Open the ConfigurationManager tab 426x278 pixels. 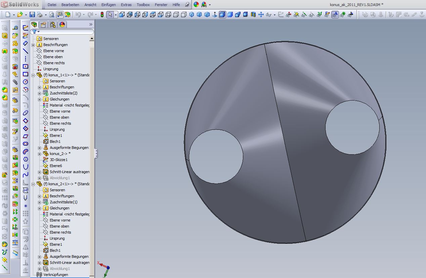point(53,25)
